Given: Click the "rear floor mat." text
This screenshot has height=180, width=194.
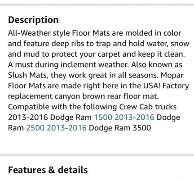Looking at the screenshot, I should (133, 96).
